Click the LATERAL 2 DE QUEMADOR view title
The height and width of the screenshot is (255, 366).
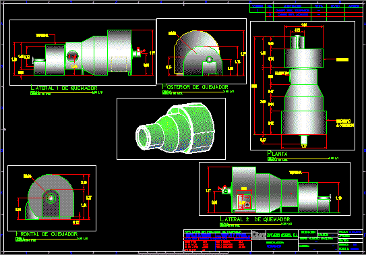point(255,219)
